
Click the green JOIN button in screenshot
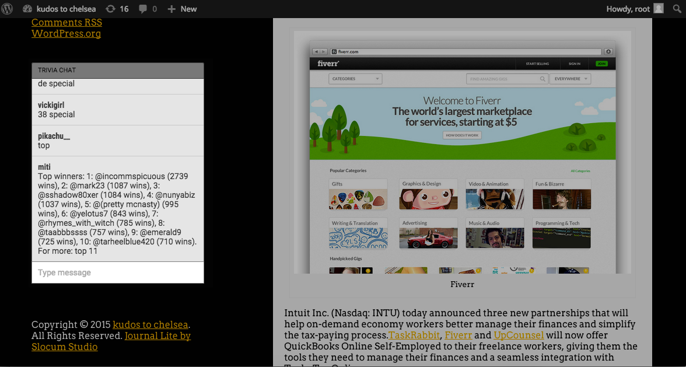tap(601, 64)
